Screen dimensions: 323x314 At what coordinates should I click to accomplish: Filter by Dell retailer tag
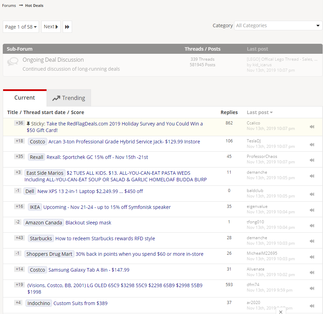tap(30, 191)
